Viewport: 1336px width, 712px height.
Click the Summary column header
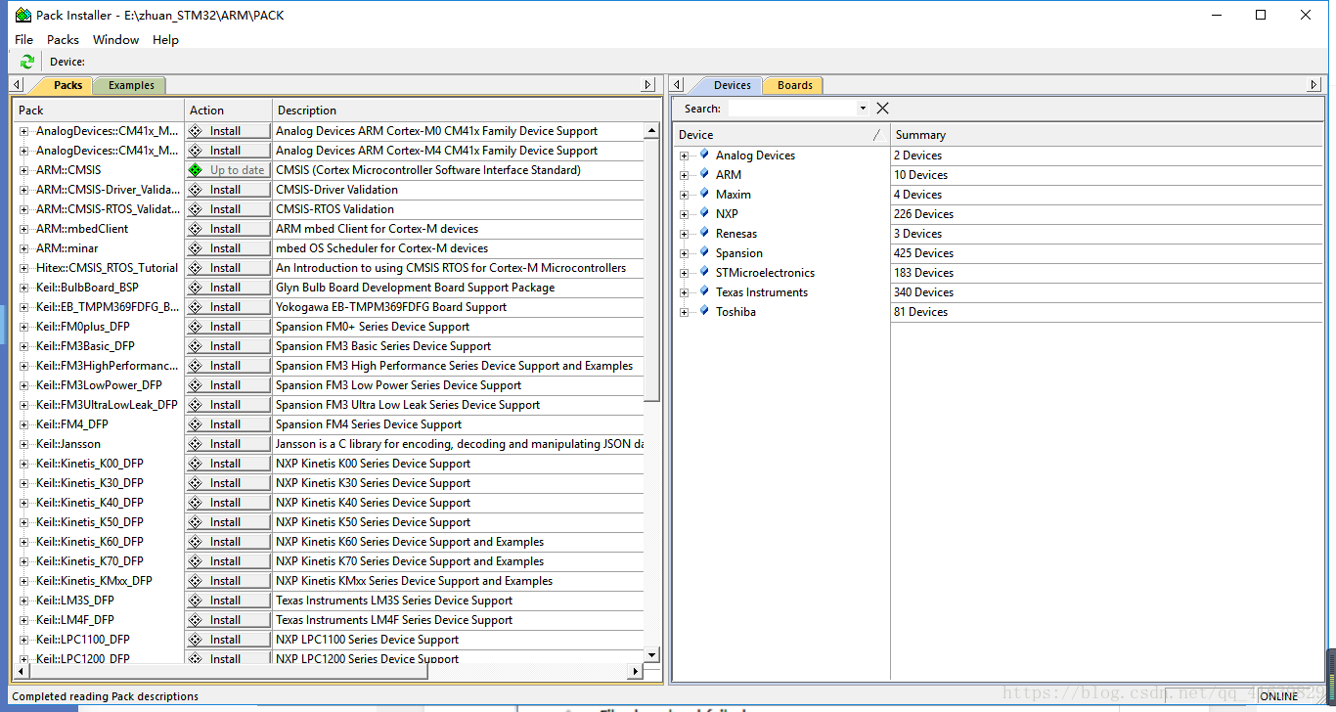pyautogui.click(x=1106, y=135)
